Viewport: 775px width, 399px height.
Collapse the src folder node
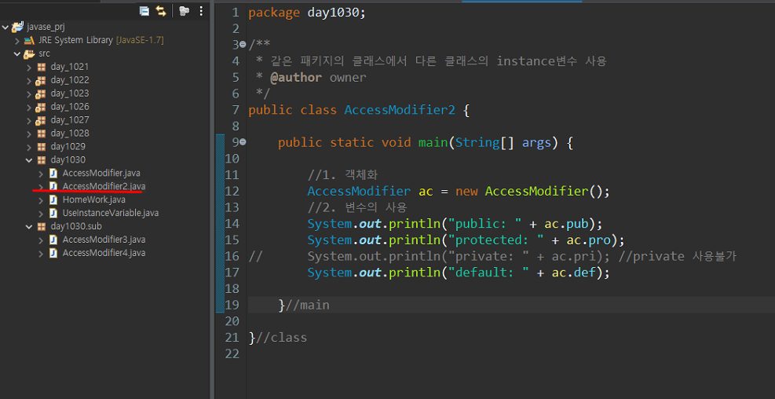(17, 53)
